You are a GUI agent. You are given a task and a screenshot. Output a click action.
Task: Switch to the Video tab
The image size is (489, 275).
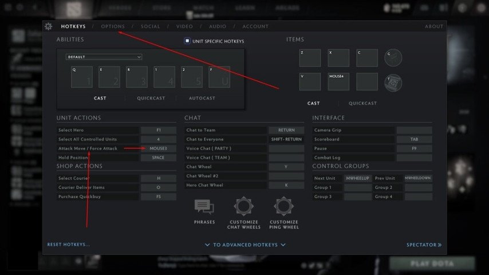[184, 26]
